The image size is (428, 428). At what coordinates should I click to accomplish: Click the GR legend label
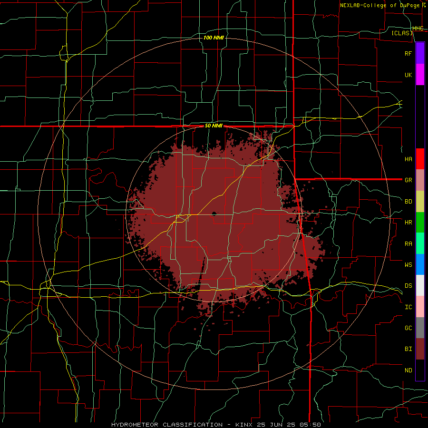tap(408, 180)
